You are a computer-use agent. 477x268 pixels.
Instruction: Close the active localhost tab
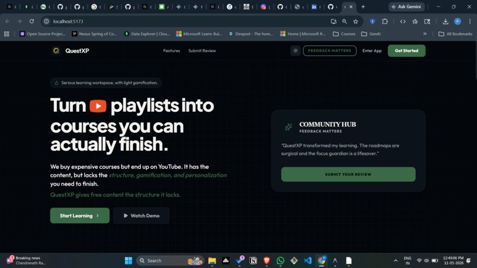point(351,7)
